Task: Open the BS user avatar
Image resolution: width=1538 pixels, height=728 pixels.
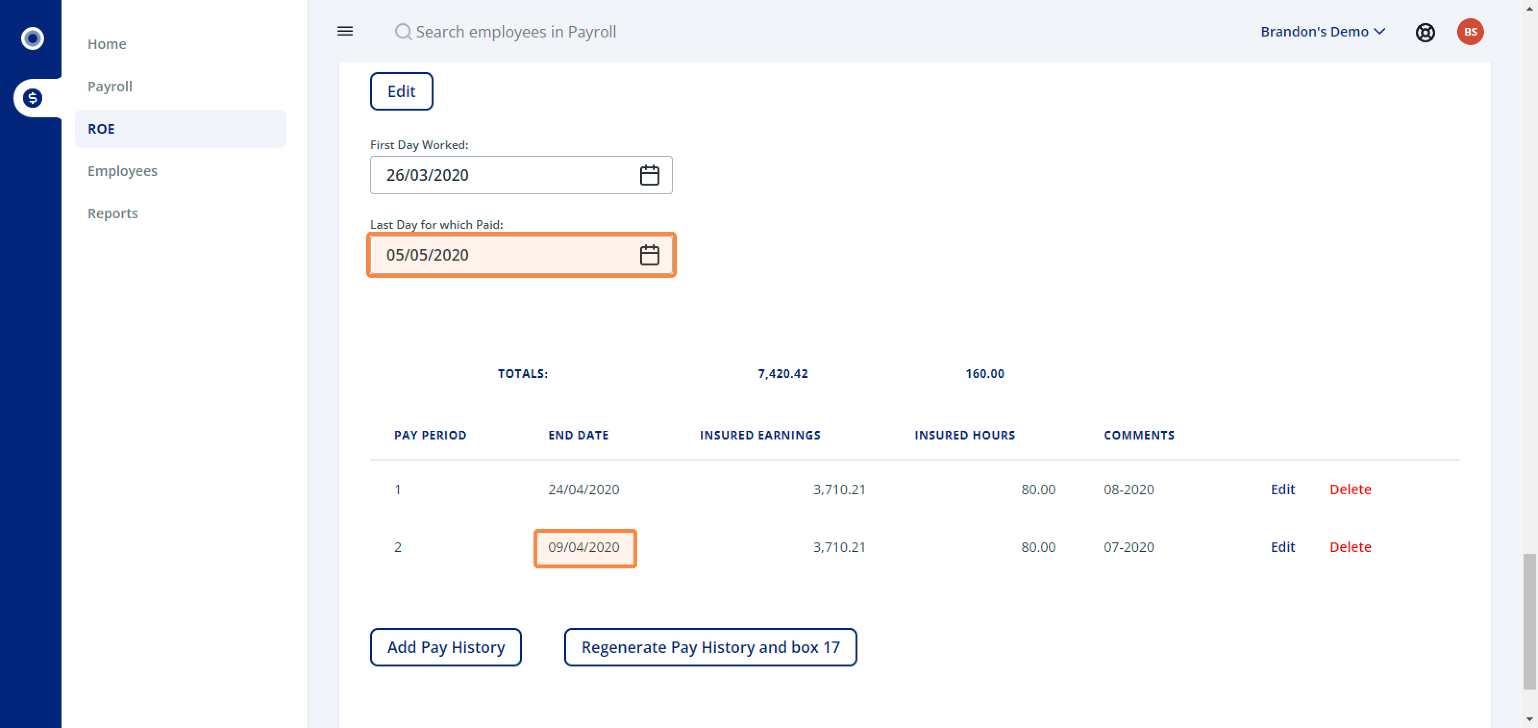Action: pos(1470,32)
